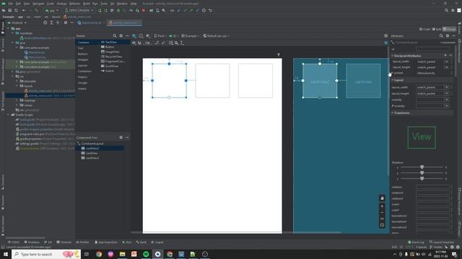Click the green Make Project hammer icon
Viewport: 462px width, 259px height.
37,10
